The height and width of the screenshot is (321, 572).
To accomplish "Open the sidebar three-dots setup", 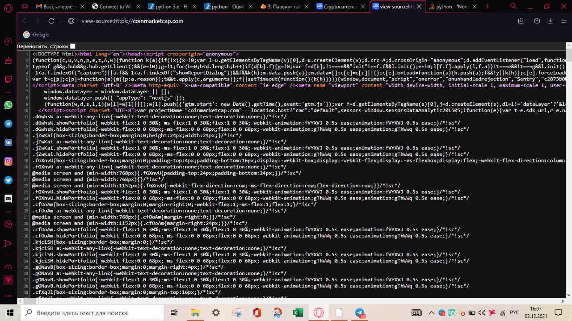I will [8, 296].
